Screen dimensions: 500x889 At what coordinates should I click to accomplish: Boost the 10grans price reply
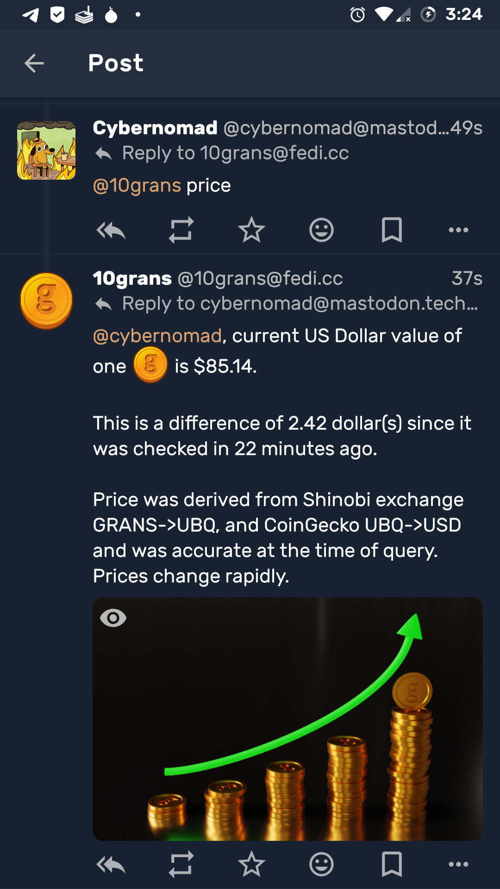click(x=181, y=864)
